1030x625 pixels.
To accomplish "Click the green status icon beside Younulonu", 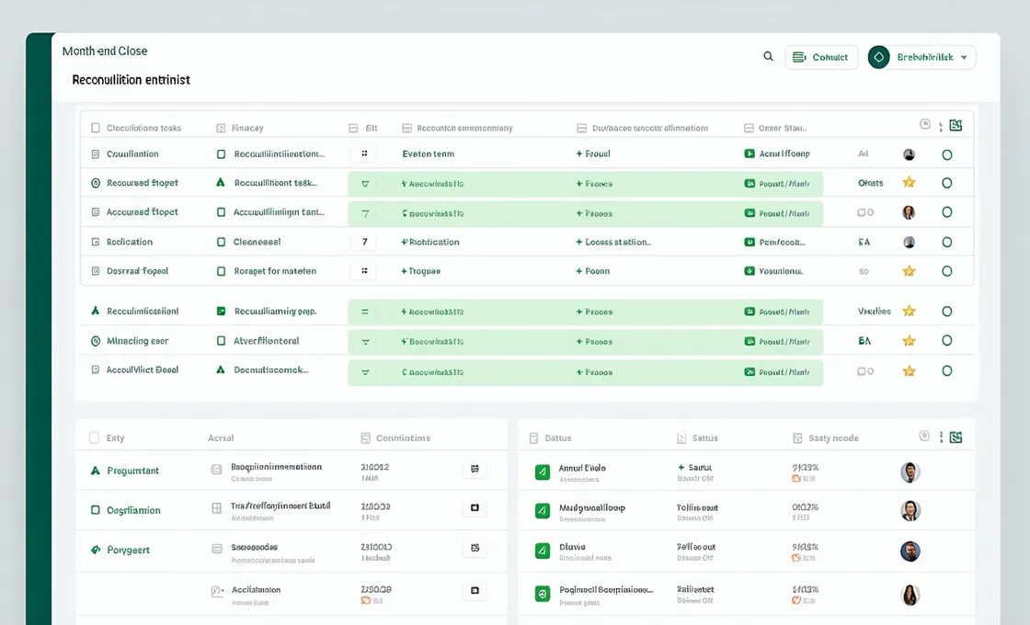I will click(x=749, y=270).
